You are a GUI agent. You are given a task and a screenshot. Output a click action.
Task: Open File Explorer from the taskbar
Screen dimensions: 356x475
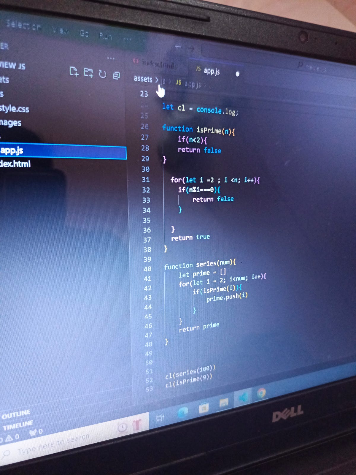224,403
